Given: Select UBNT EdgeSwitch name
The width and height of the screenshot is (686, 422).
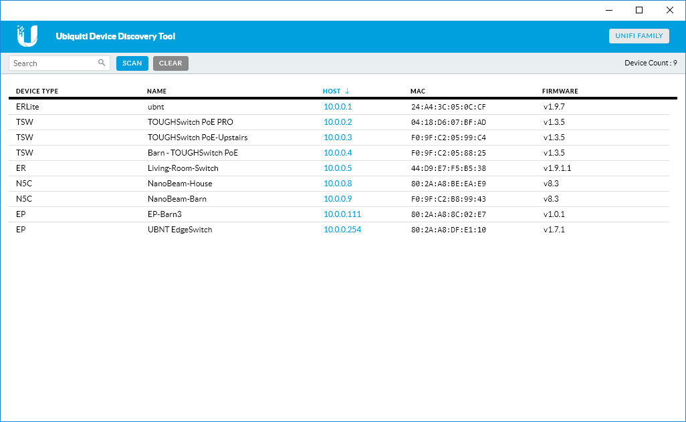Looking at the screenshot, I should [x=180, y=230].
